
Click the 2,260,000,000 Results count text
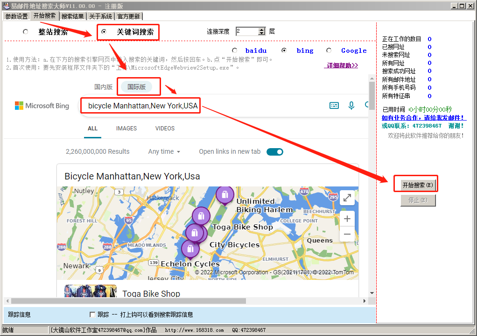click(98, 152)
